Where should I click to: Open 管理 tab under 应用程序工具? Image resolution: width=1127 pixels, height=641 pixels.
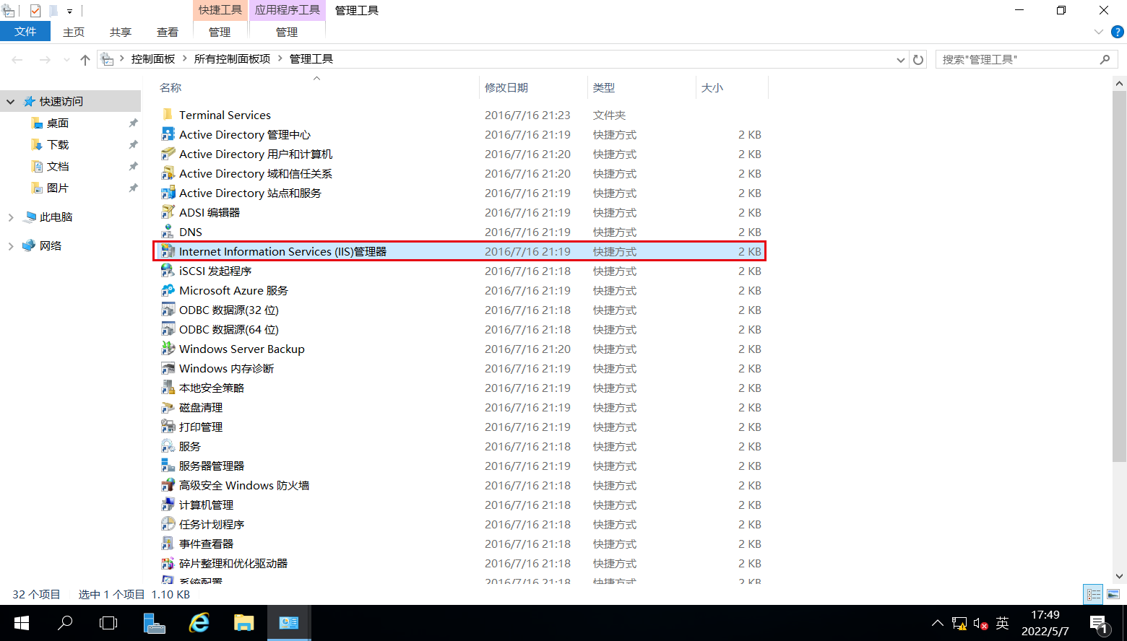click(287, 32)
